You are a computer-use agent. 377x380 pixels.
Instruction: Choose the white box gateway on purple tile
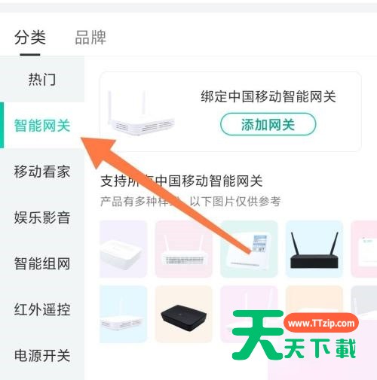[x=124, y=249]
